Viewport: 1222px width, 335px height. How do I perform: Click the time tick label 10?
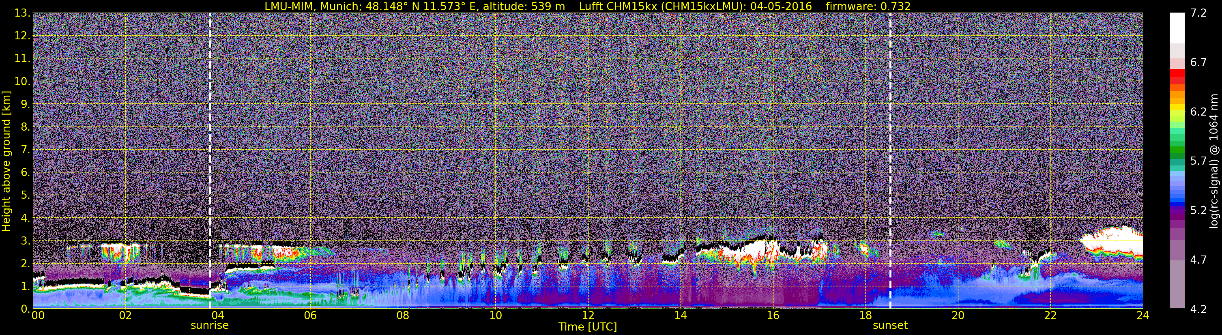[495, 316]
